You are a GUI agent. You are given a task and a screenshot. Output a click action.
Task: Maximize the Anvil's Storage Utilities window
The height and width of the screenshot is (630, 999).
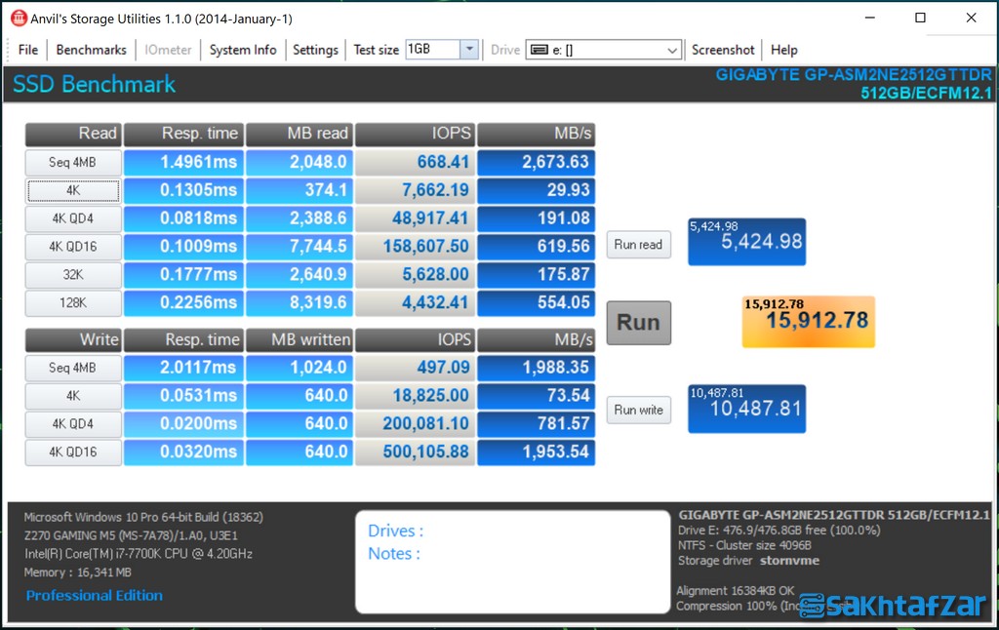920,18
